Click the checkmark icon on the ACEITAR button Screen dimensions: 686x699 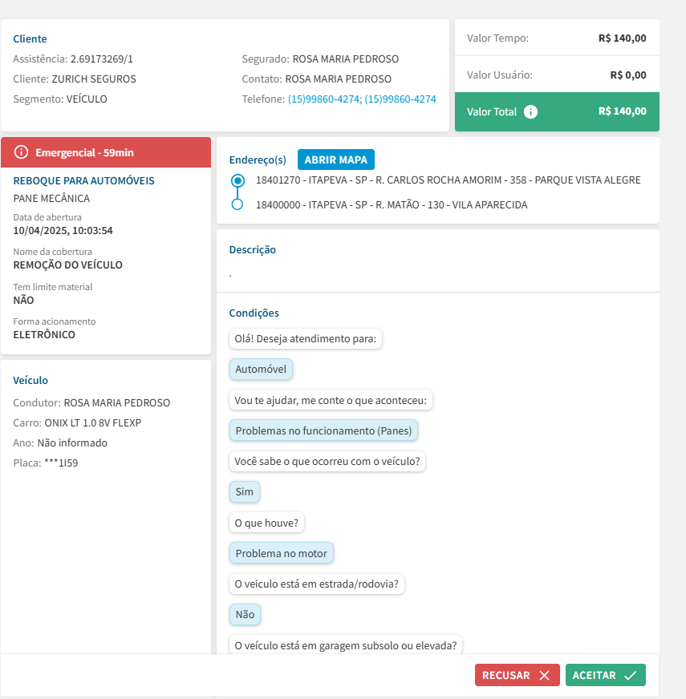631,675
